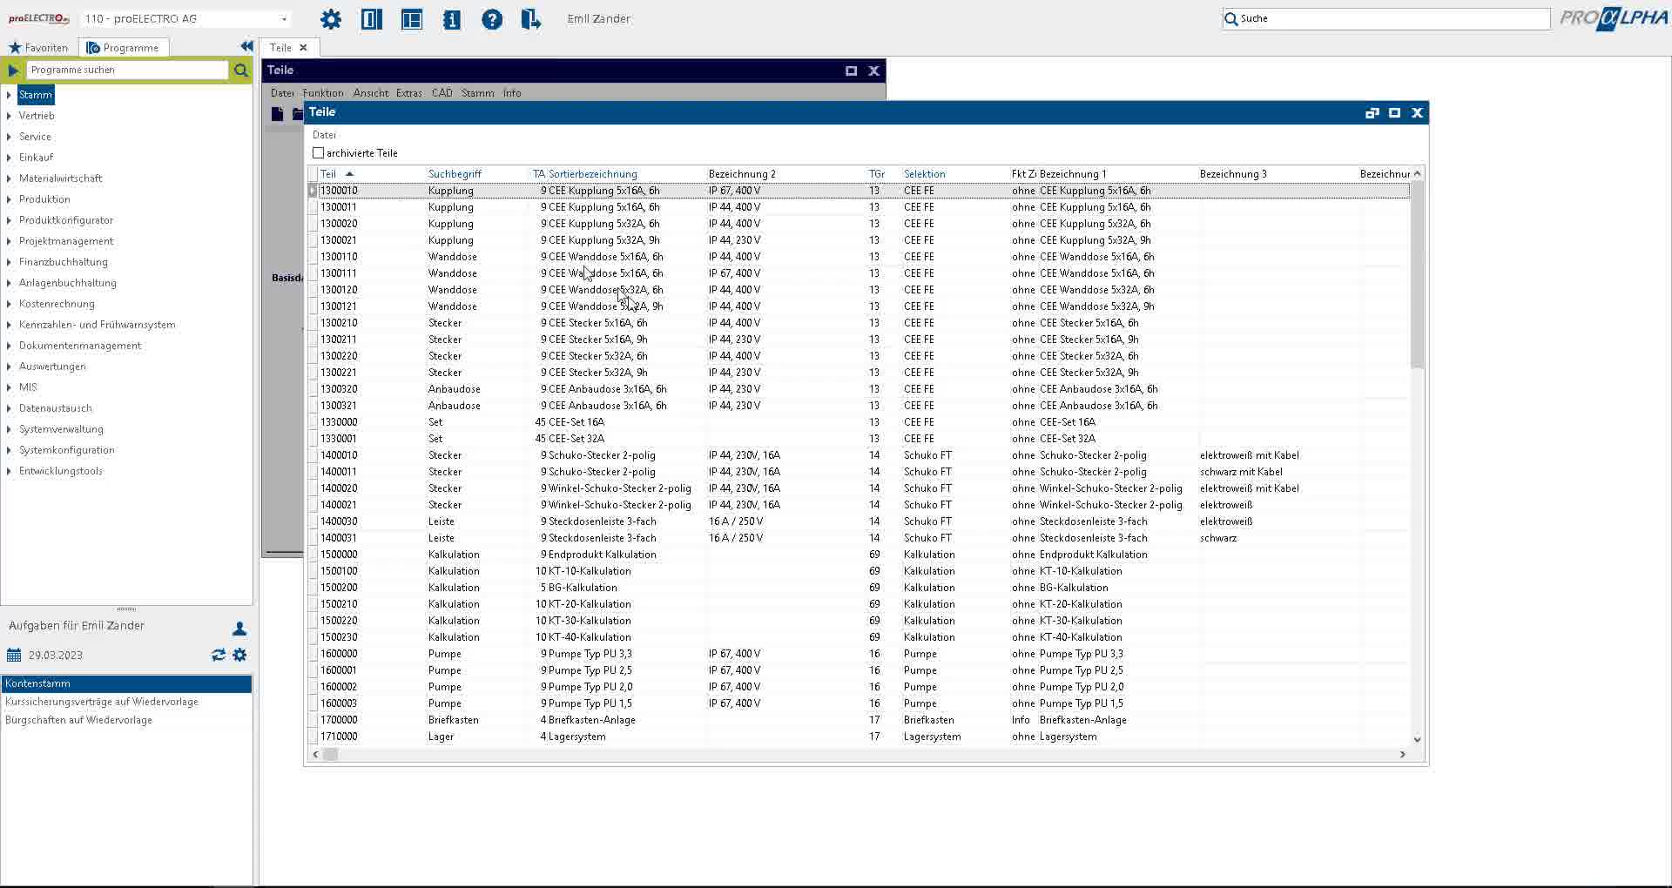
Task: Close the Teile tab with its x
Action: coord(303,47)
